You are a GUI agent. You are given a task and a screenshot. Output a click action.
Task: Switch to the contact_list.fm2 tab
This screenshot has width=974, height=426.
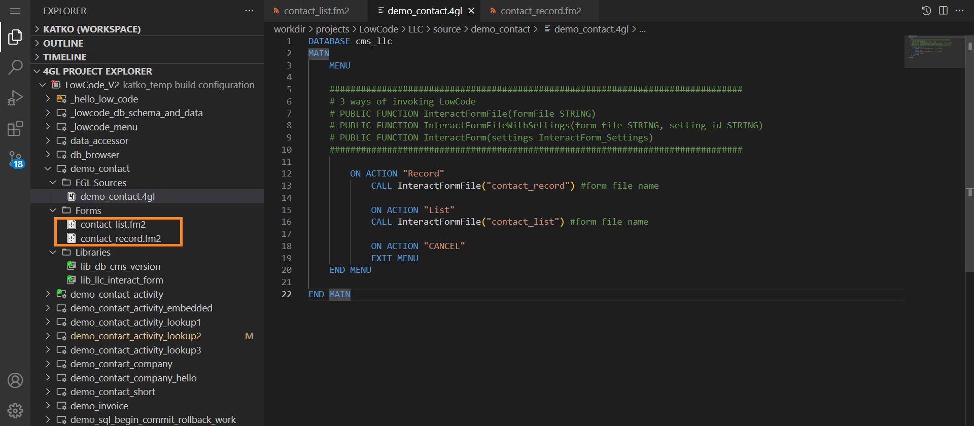[x=316, y=11]
